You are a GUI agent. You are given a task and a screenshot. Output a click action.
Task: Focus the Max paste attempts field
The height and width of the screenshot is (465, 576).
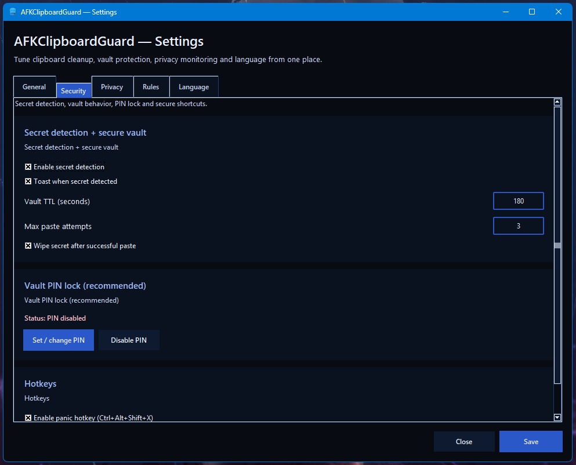point(518,226)
